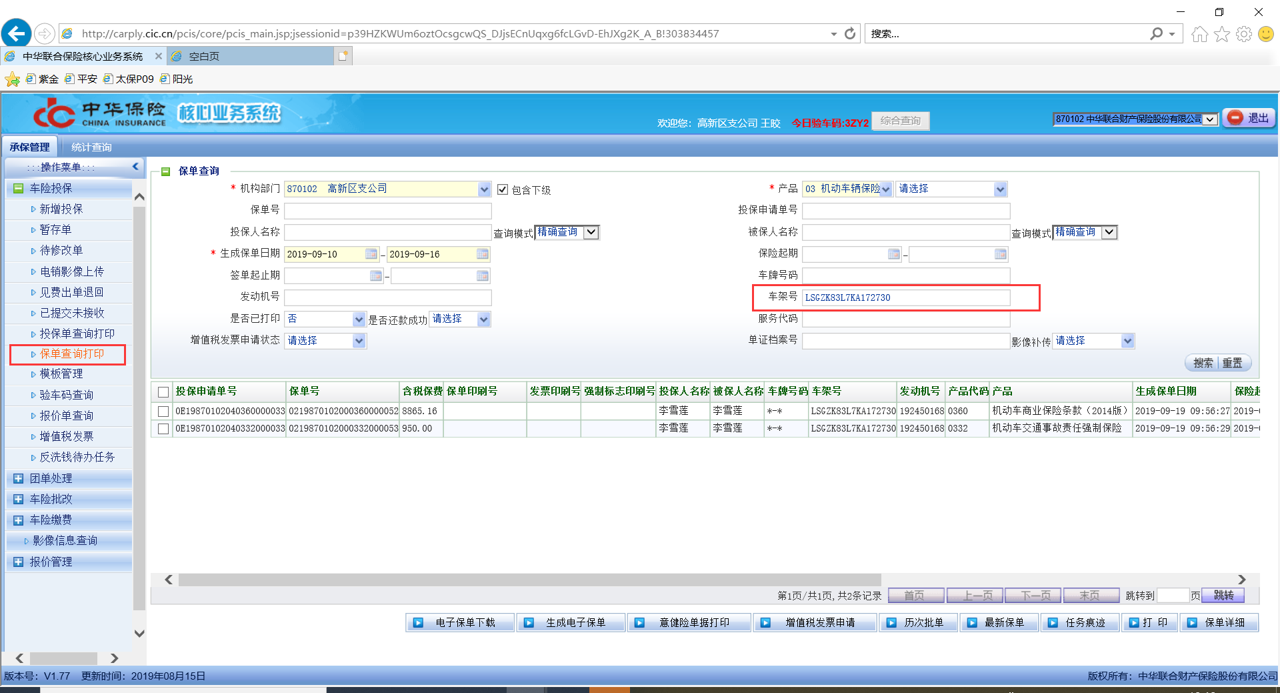
Task: Open calendar for 生成保单日期 start date
Action: 371,254
